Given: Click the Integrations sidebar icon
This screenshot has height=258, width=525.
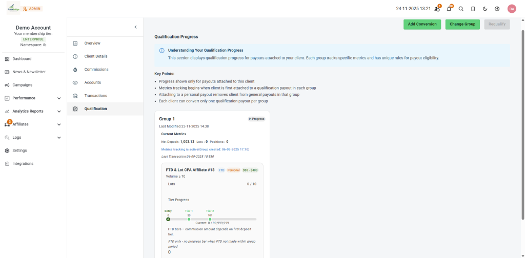Looking at the screenshot, I should (7, 164).
